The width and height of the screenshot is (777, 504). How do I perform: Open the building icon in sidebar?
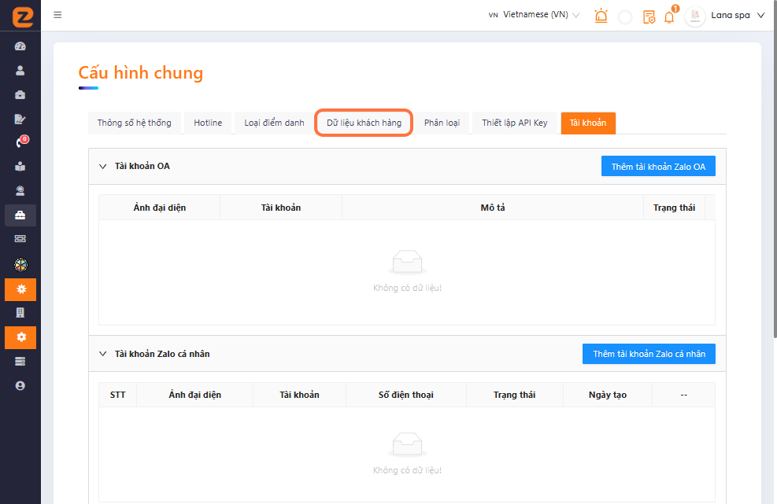pos(20,312)
